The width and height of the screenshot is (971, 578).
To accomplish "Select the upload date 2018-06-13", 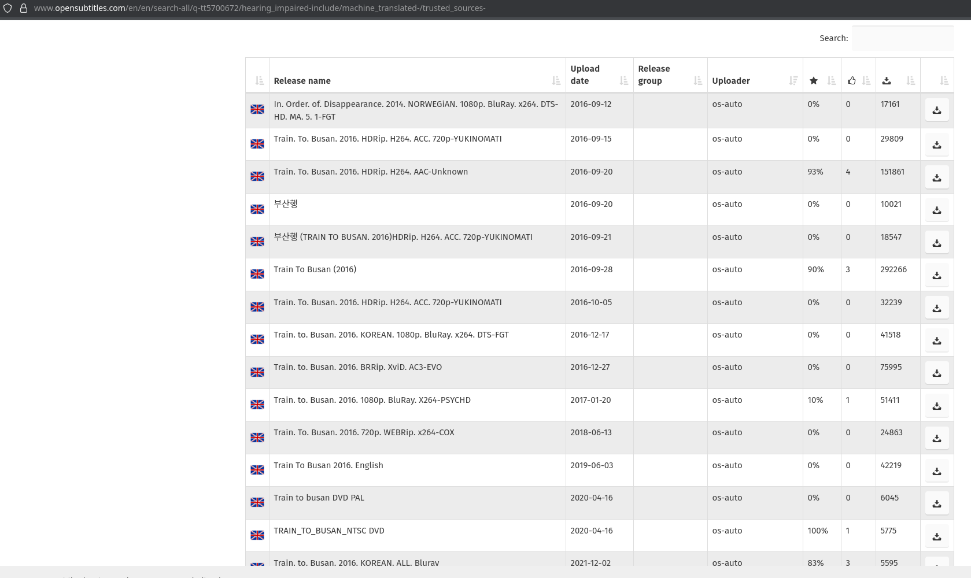I will tap(590, 432).
